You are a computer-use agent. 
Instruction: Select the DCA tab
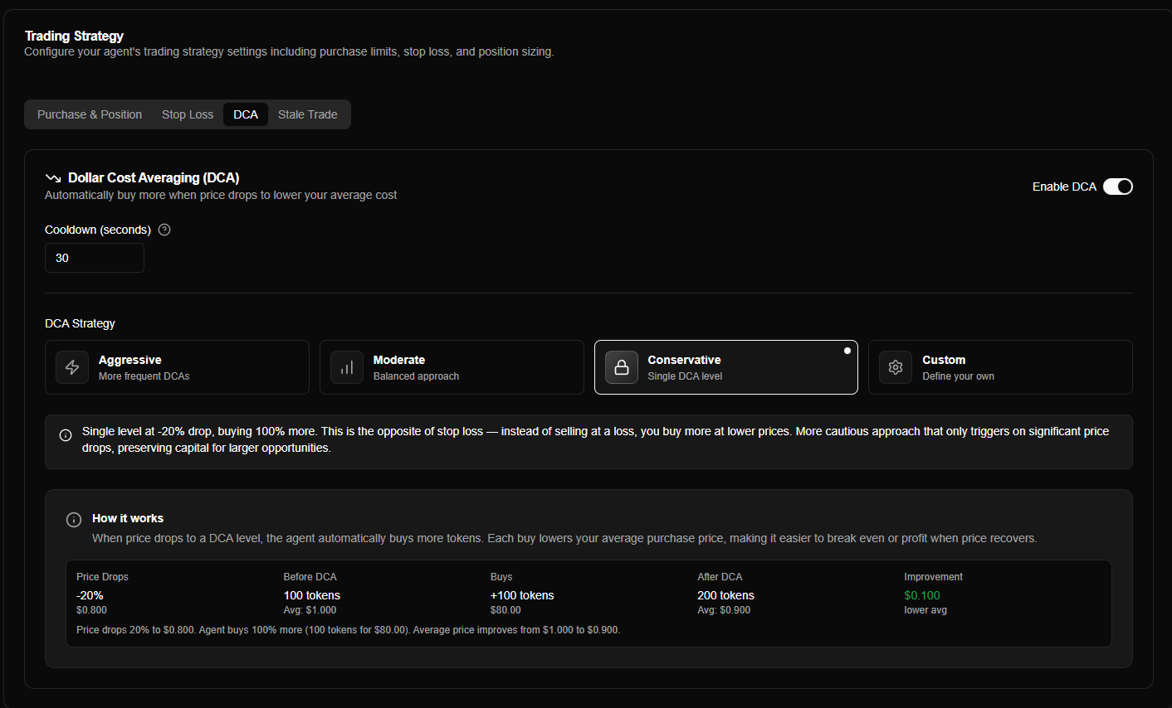point(246,114)
